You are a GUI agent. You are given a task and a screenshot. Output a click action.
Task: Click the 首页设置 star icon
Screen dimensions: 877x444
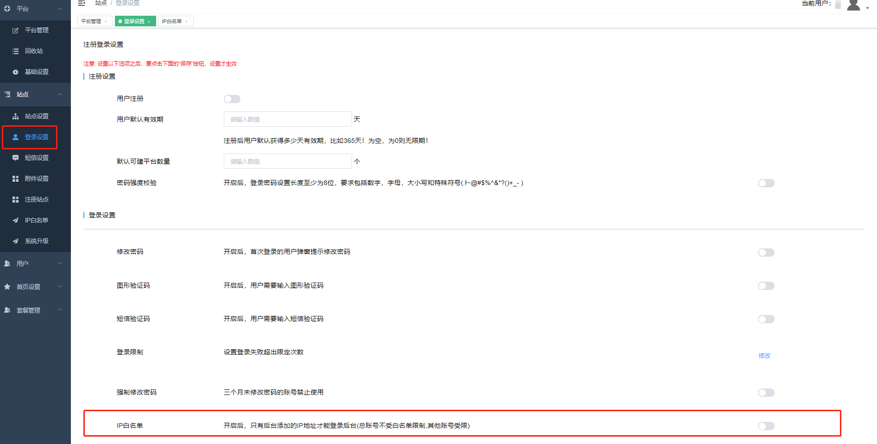pos(7,287)
